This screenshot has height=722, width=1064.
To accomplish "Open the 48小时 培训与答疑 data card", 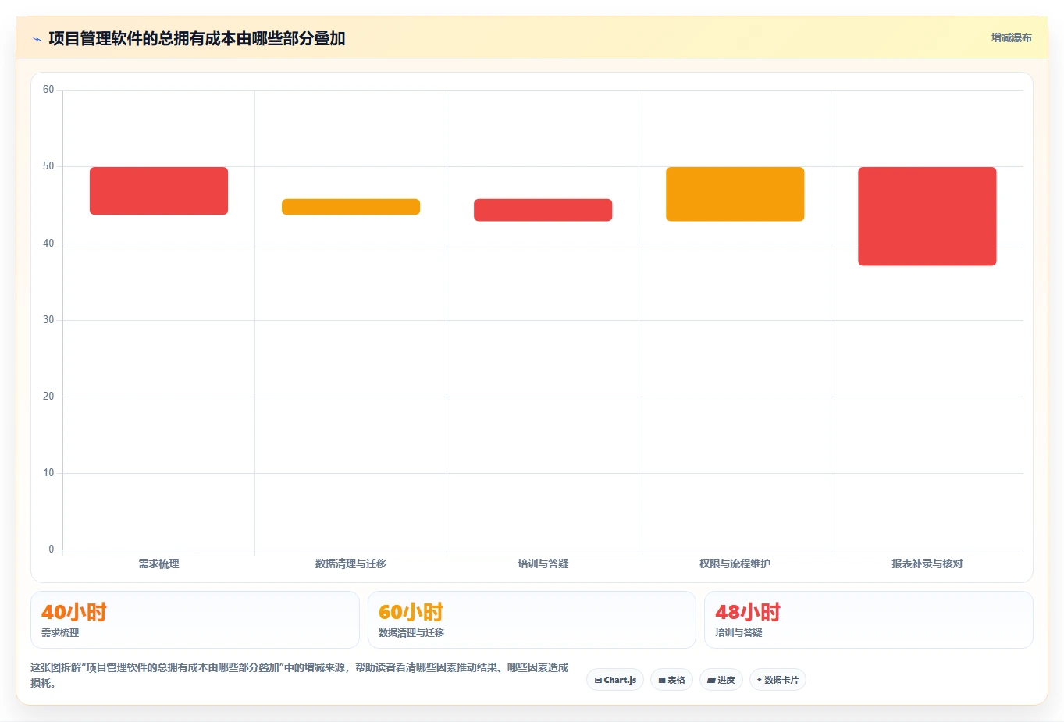I will pos(868,620).
